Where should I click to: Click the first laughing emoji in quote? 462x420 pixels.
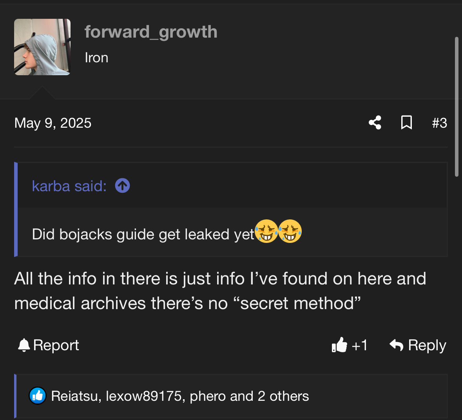pyautogui.click(x=266, y=231)
